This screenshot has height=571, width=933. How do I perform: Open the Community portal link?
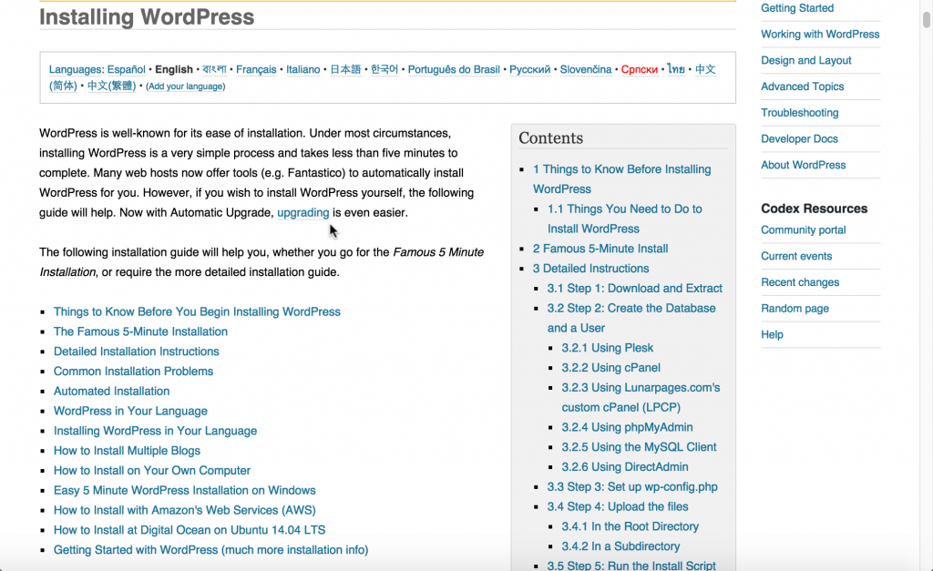pos(804,230)
